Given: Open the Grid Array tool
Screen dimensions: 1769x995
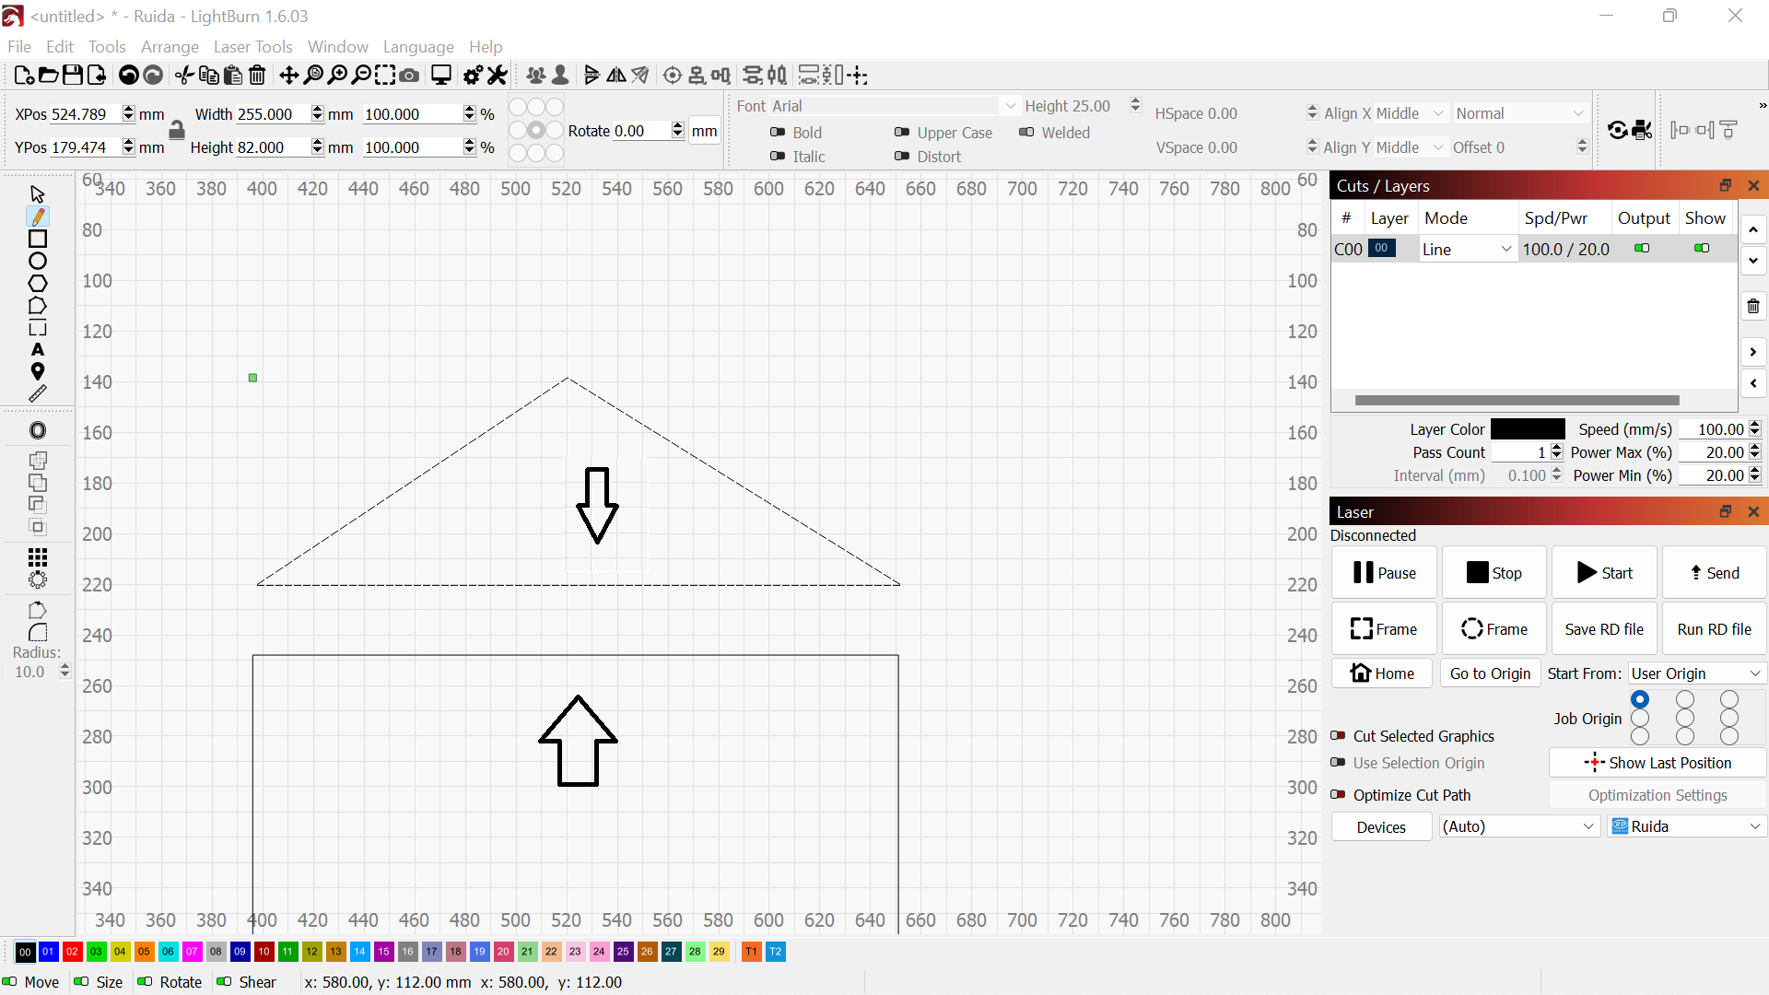Looking at the screenshot, I should (38, 557).
